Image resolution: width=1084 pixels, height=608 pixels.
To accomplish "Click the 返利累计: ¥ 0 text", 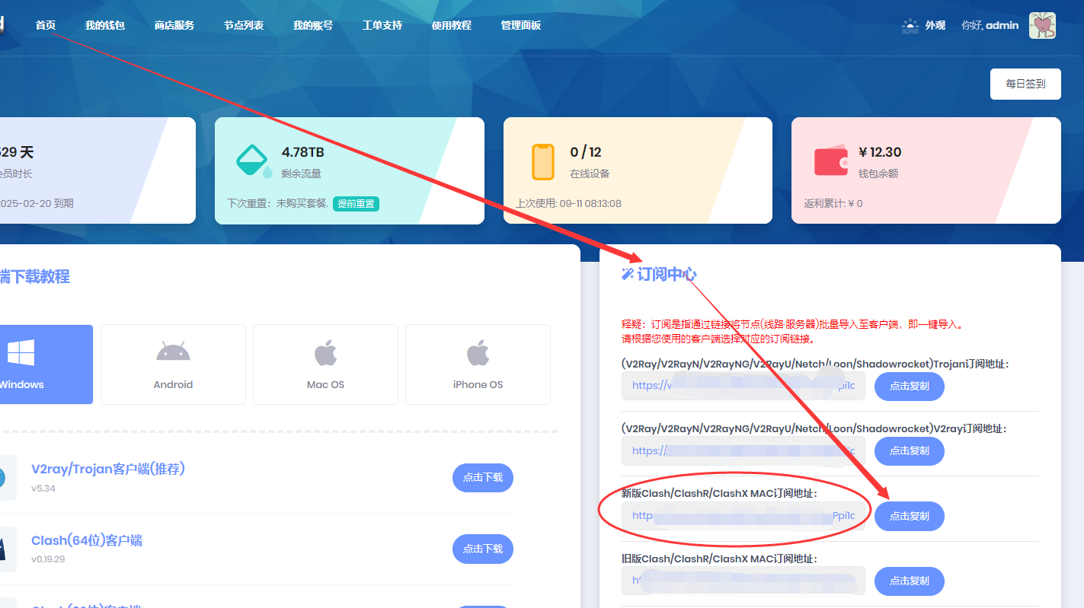I will (833, 203).
